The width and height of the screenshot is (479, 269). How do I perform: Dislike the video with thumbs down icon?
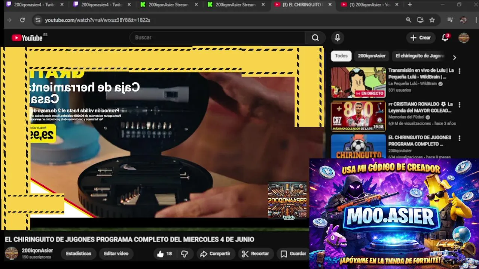coord(184,254)
